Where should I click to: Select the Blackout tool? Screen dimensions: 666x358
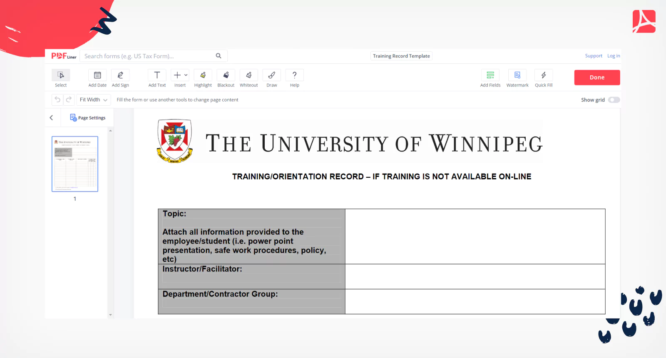tap(226, 78)
